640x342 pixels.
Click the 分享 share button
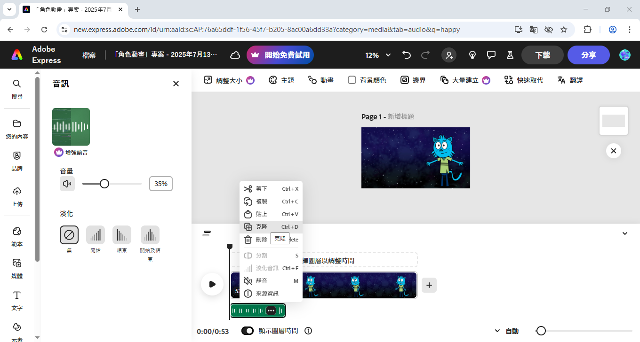tap(588, 55)
